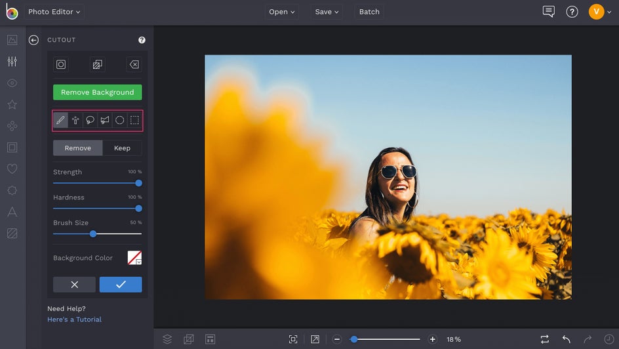
Task: Select the brush cutout tool
Action: 60,121
